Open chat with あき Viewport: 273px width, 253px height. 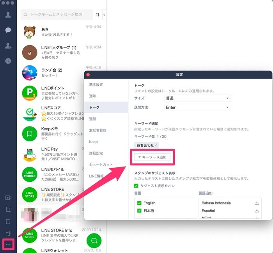tap(62, 32)
